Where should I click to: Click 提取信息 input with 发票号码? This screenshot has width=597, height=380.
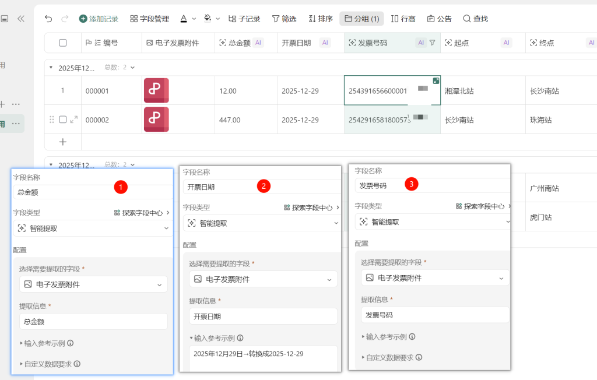tap(435, 315)
